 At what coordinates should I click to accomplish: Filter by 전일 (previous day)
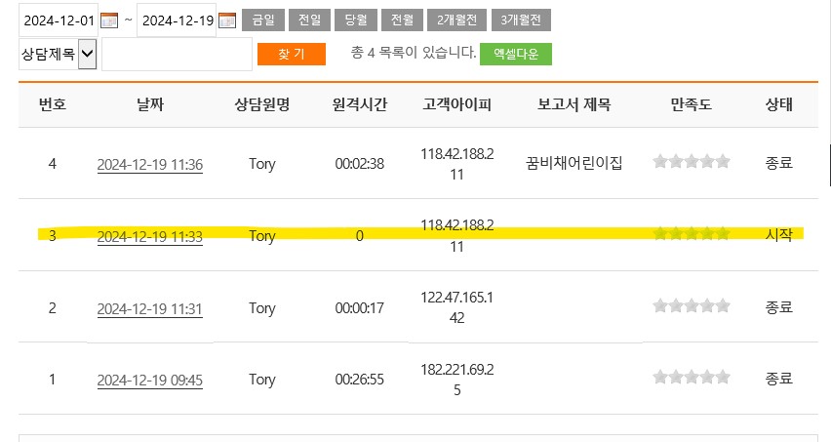pos(309,20)
